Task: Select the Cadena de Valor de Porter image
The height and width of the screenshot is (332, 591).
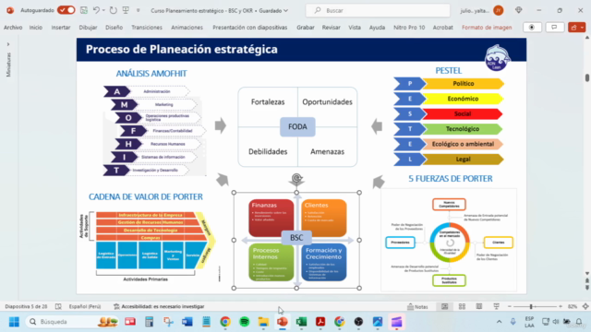Action: coord(147,246)
